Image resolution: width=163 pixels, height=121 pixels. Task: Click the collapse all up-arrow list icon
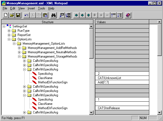click(113, 15)
